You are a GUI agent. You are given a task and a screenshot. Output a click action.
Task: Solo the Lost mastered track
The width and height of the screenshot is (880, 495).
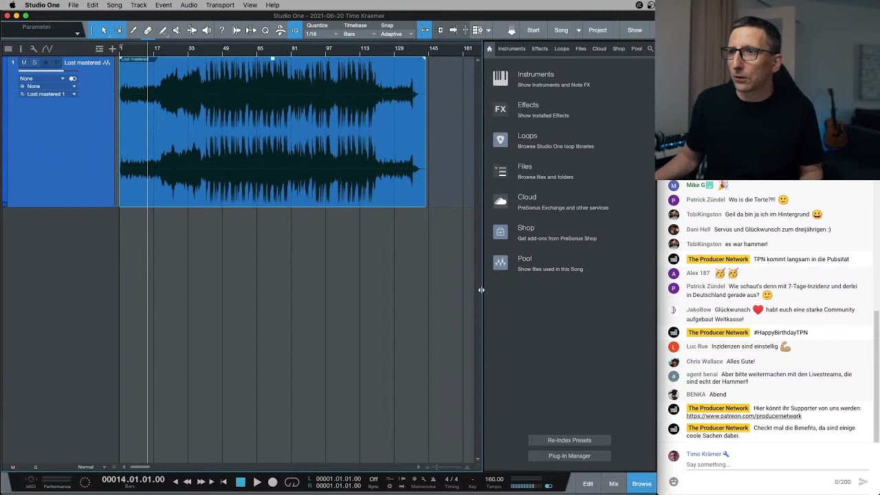point(34,63)
